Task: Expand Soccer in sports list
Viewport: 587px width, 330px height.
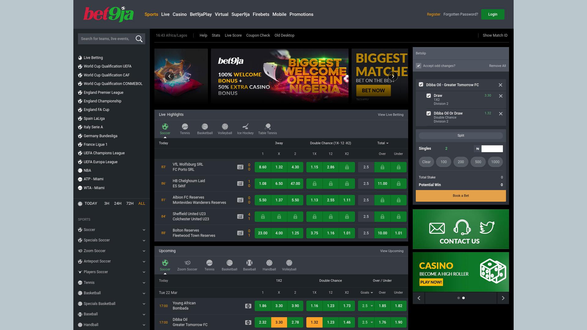Action: [x=144, y=230]
